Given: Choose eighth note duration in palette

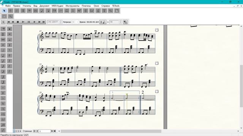Looking at the screenshot, I should pos(3,61).
